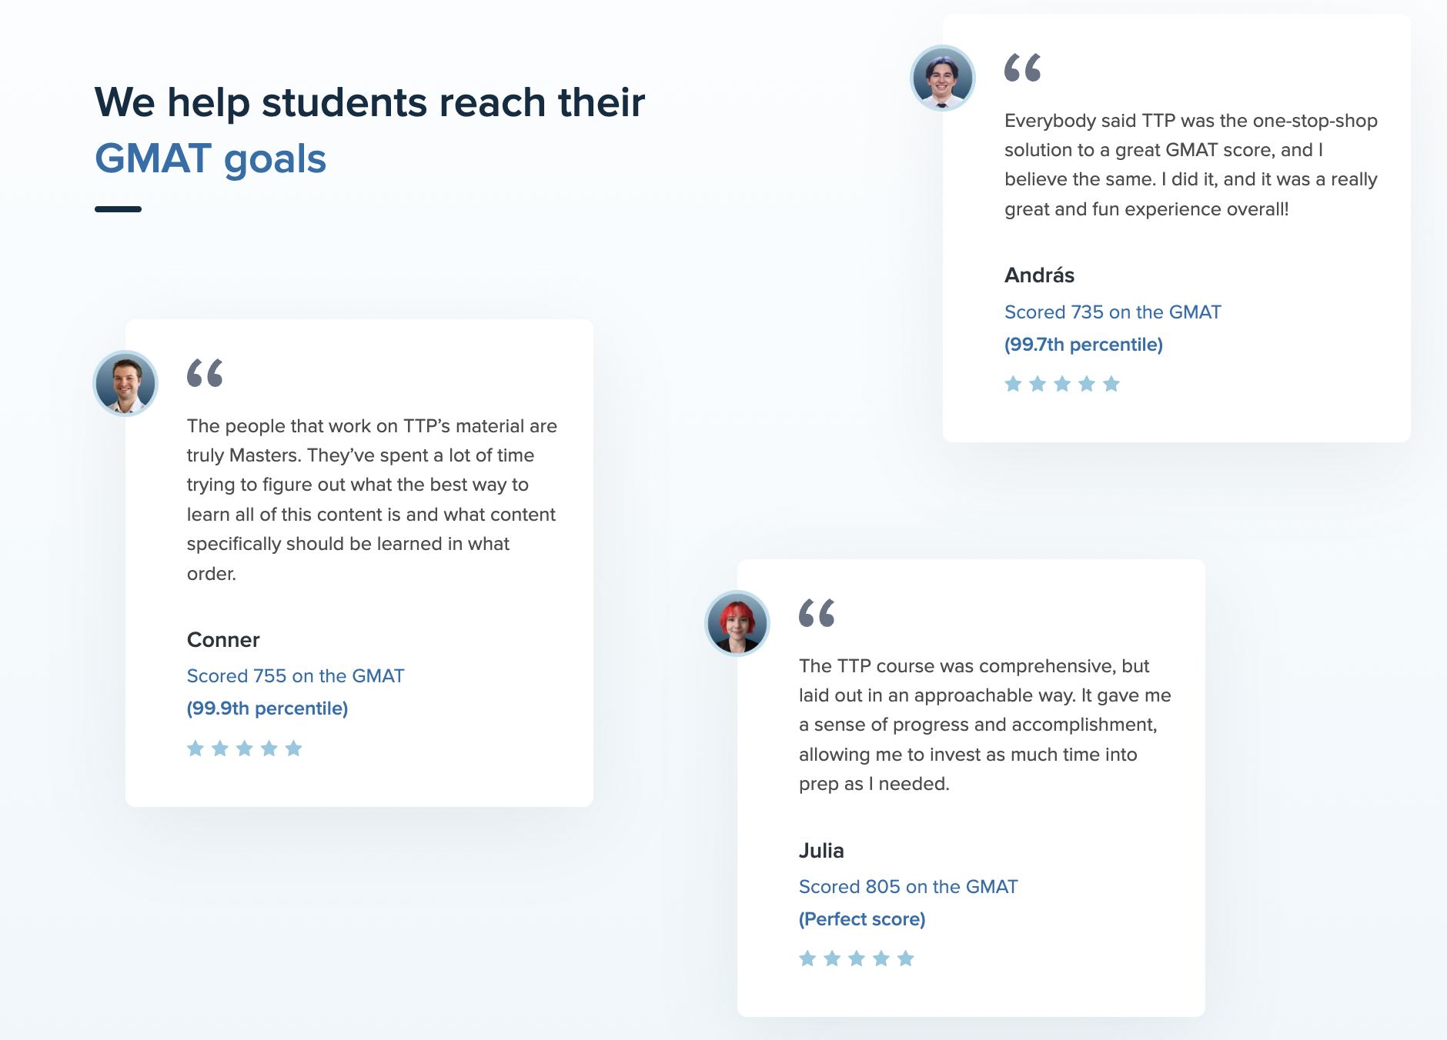Open the "Scored 735 on the GMAT" link
The width and height of the screenshot is (1447, 1040).
click(x=1112, y=312)
